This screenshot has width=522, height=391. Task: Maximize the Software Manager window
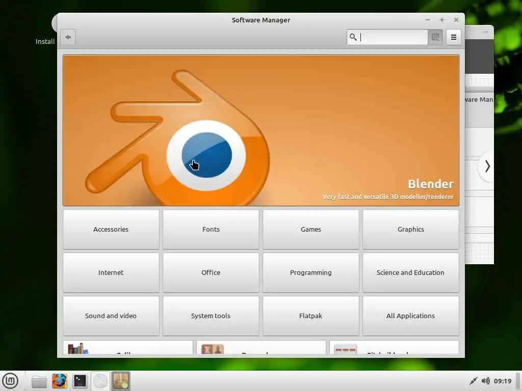pos(442,20)
